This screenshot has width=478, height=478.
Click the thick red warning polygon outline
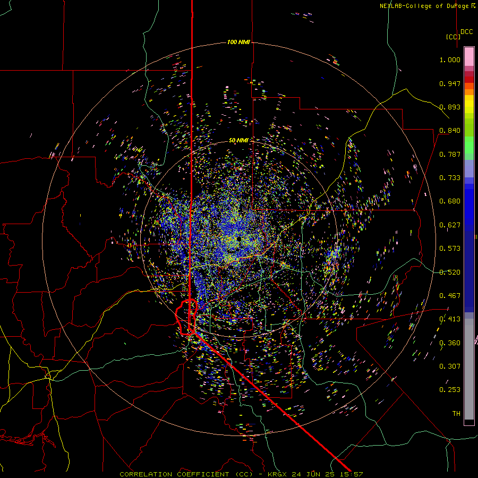[186, 317]
